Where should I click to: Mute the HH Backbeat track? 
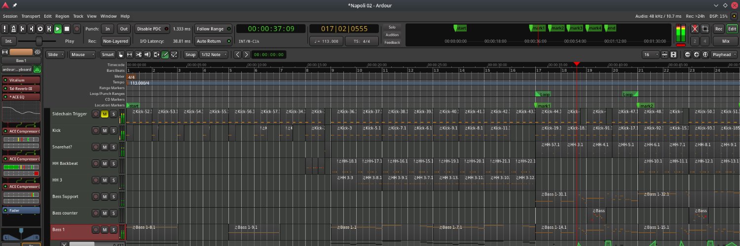click(104, 164)
